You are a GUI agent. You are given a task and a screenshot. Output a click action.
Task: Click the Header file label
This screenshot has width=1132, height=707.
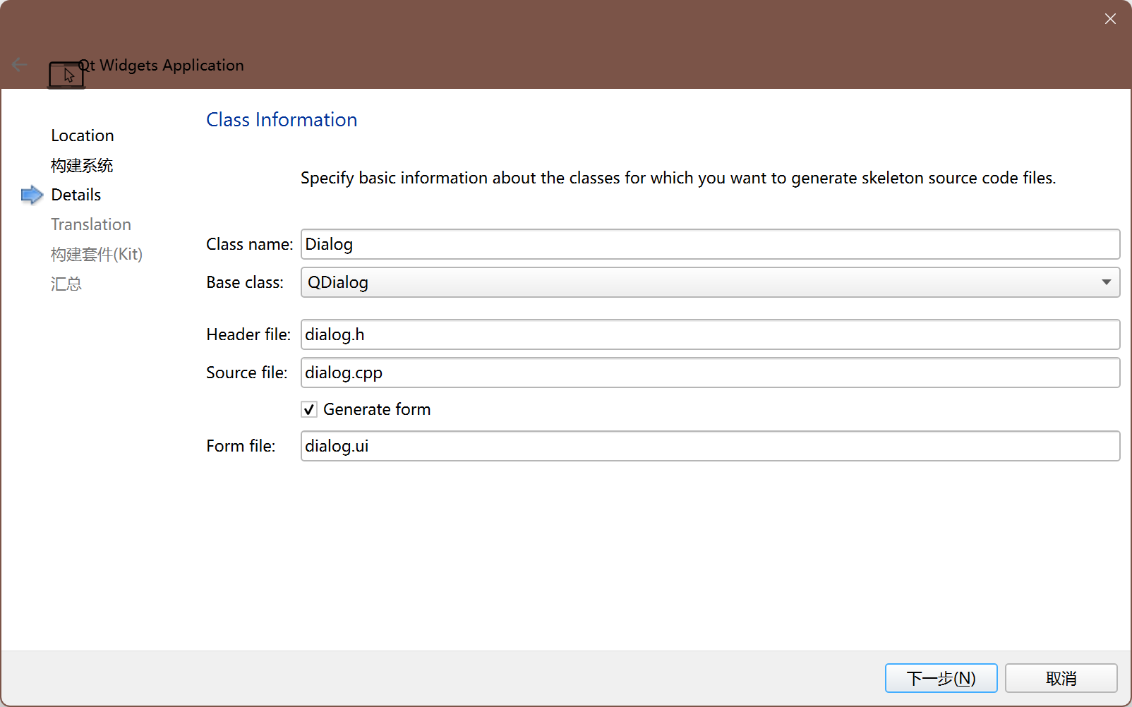coord(248,334)
